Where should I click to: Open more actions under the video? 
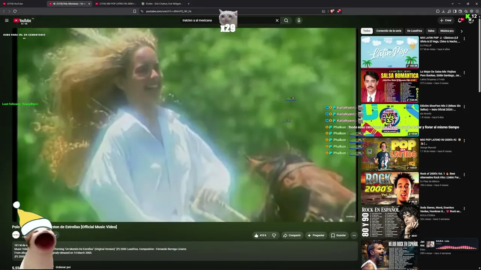(x=354, y=235)
